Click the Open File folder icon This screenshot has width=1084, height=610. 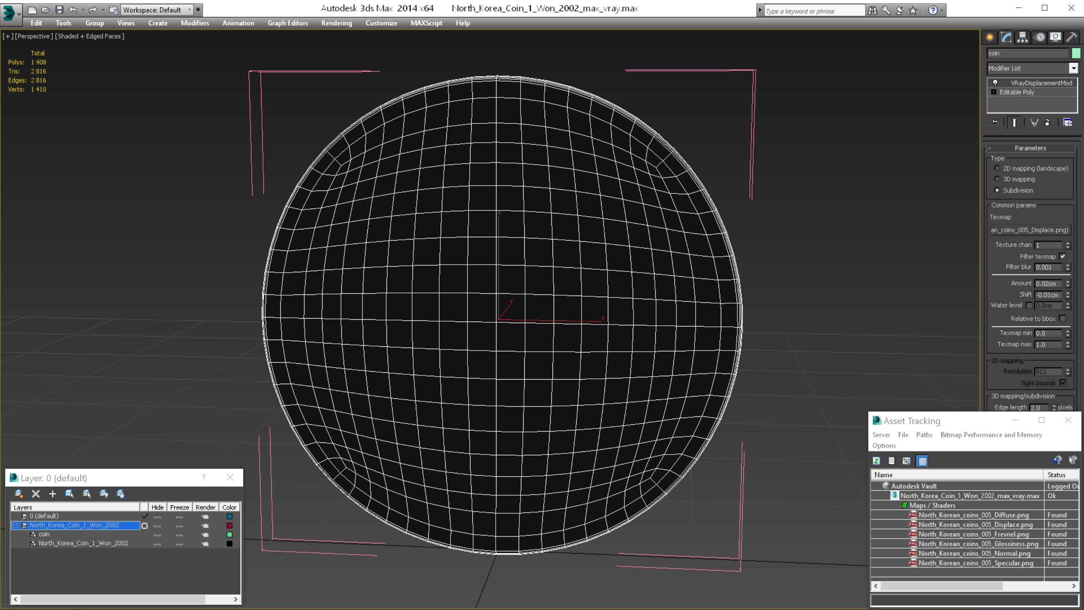click(x=46, y=9)
